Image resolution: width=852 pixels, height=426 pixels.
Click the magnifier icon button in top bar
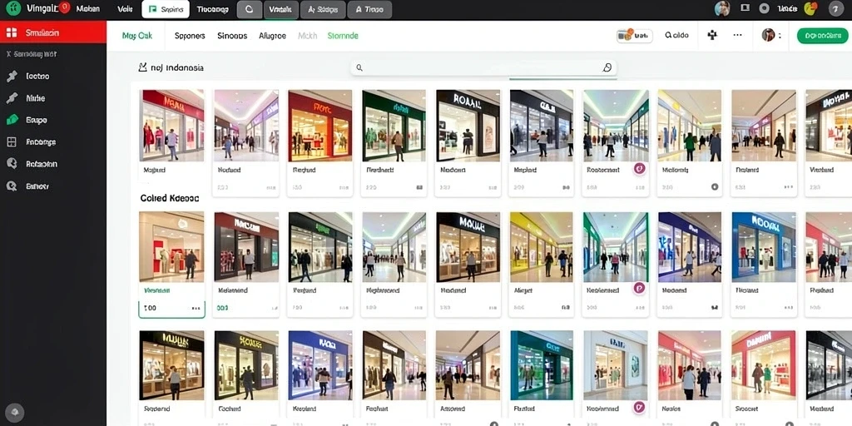(x=250, y=9)
